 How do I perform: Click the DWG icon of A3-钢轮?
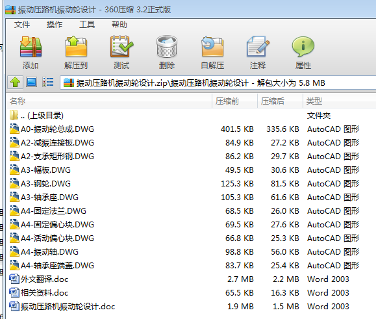14,183
